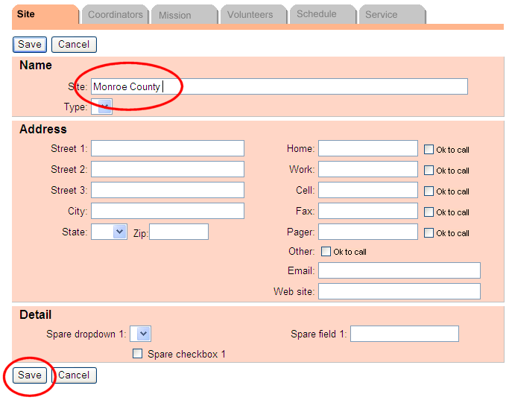The height and width of the screenshot is (403, 509).
Task: Enable Ok to call for Home phone
Action: (429, 149)
